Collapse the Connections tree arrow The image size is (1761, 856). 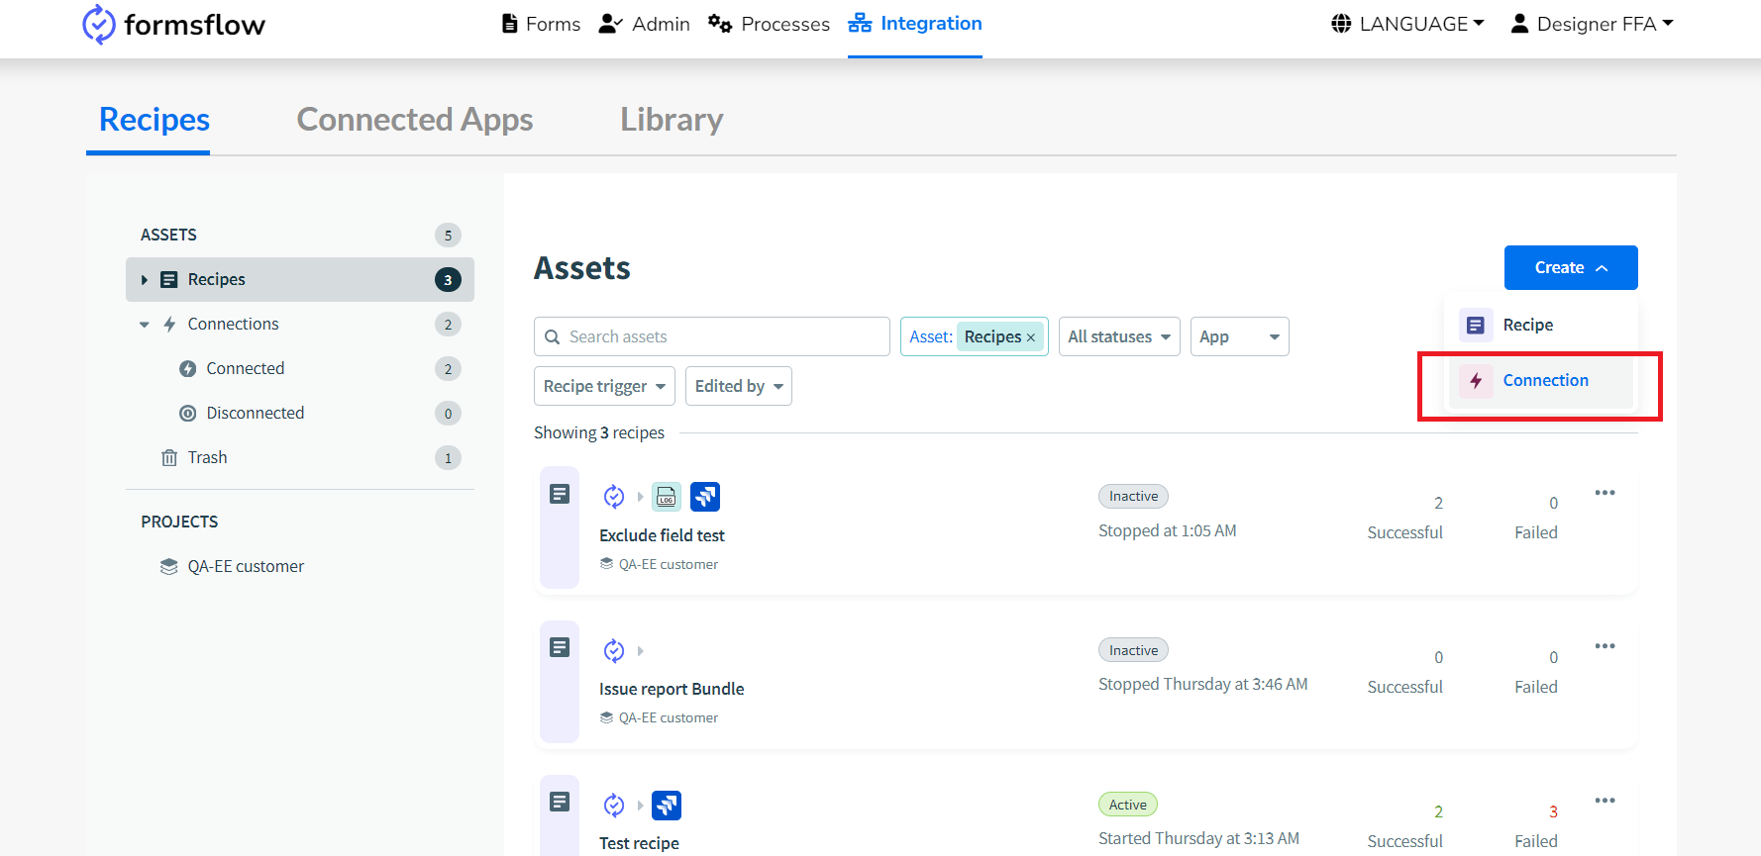tap(145, 325)
